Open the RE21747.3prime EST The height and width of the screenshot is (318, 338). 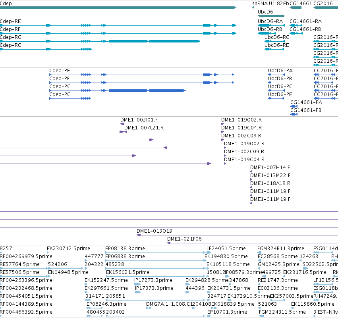point(278,280)
